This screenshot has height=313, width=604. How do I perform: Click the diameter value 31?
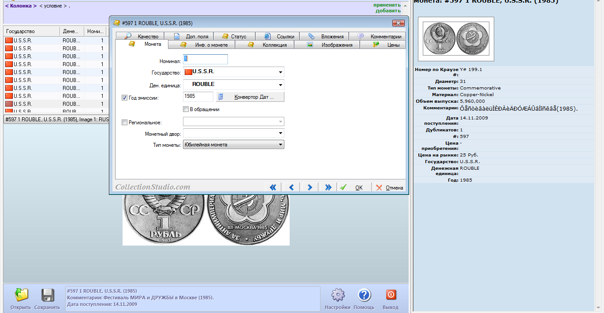click(463, 82)
